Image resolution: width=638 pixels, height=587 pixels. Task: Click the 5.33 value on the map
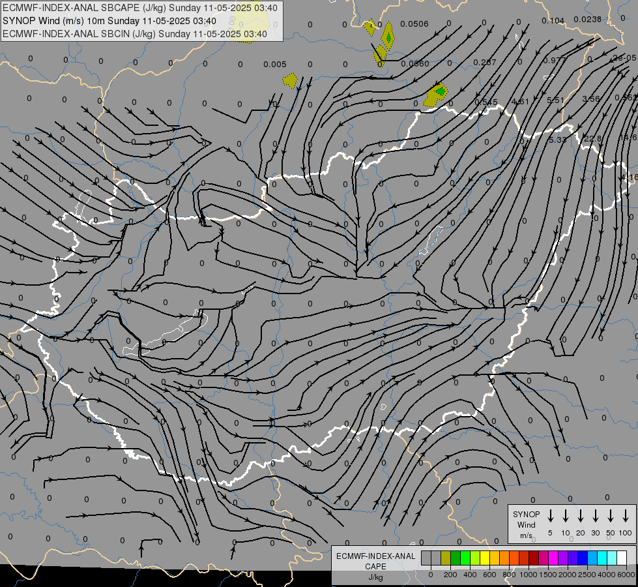pos(557,140)
